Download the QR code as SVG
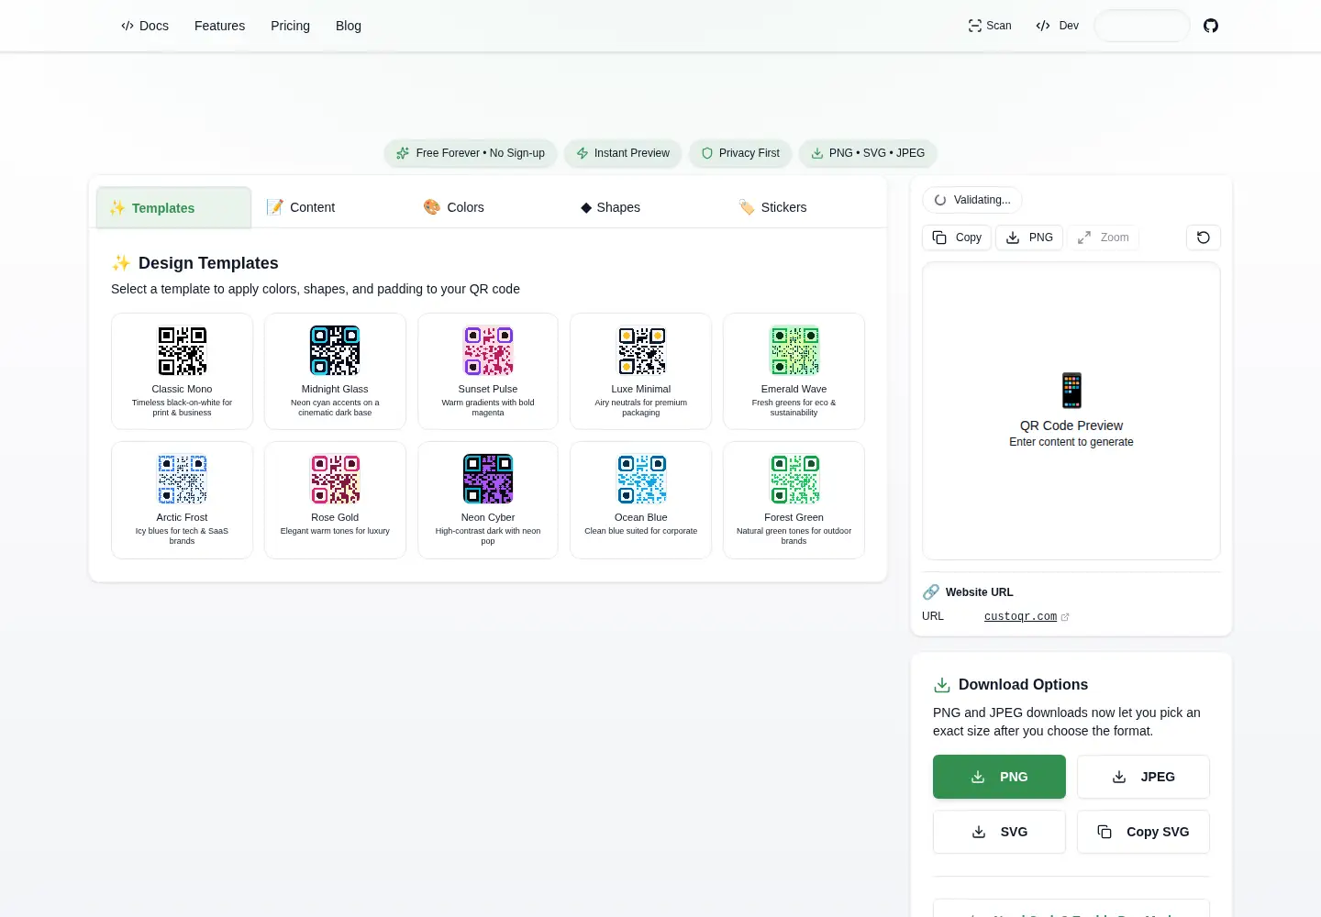Screen dimensions: 1321x917 (x=999, y=832)
